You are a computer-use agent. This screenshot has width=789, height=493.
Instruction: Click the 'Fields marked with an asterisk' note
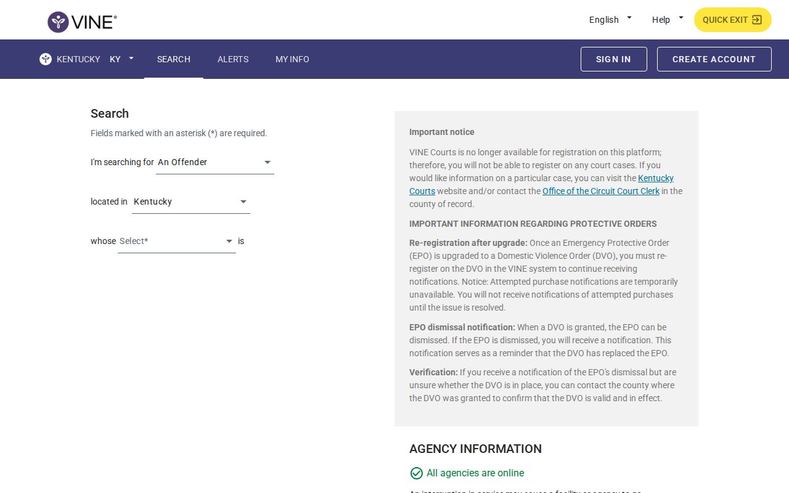click(179, 133)
